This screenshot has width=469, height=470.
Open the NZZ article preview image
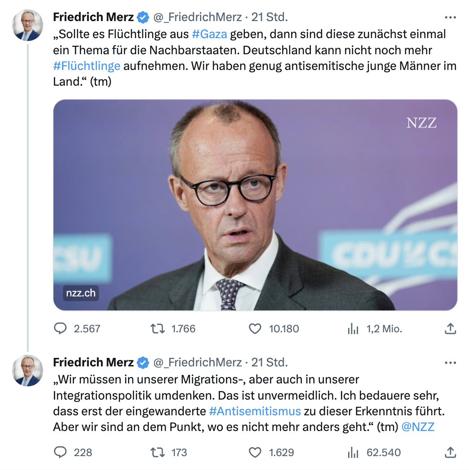pos(255,205)
